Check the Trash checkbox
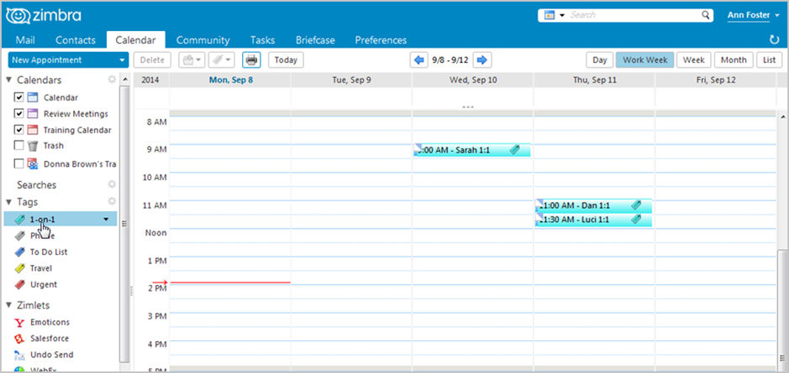The height and width of the screenshot is (373, 789). click(18, 146)
